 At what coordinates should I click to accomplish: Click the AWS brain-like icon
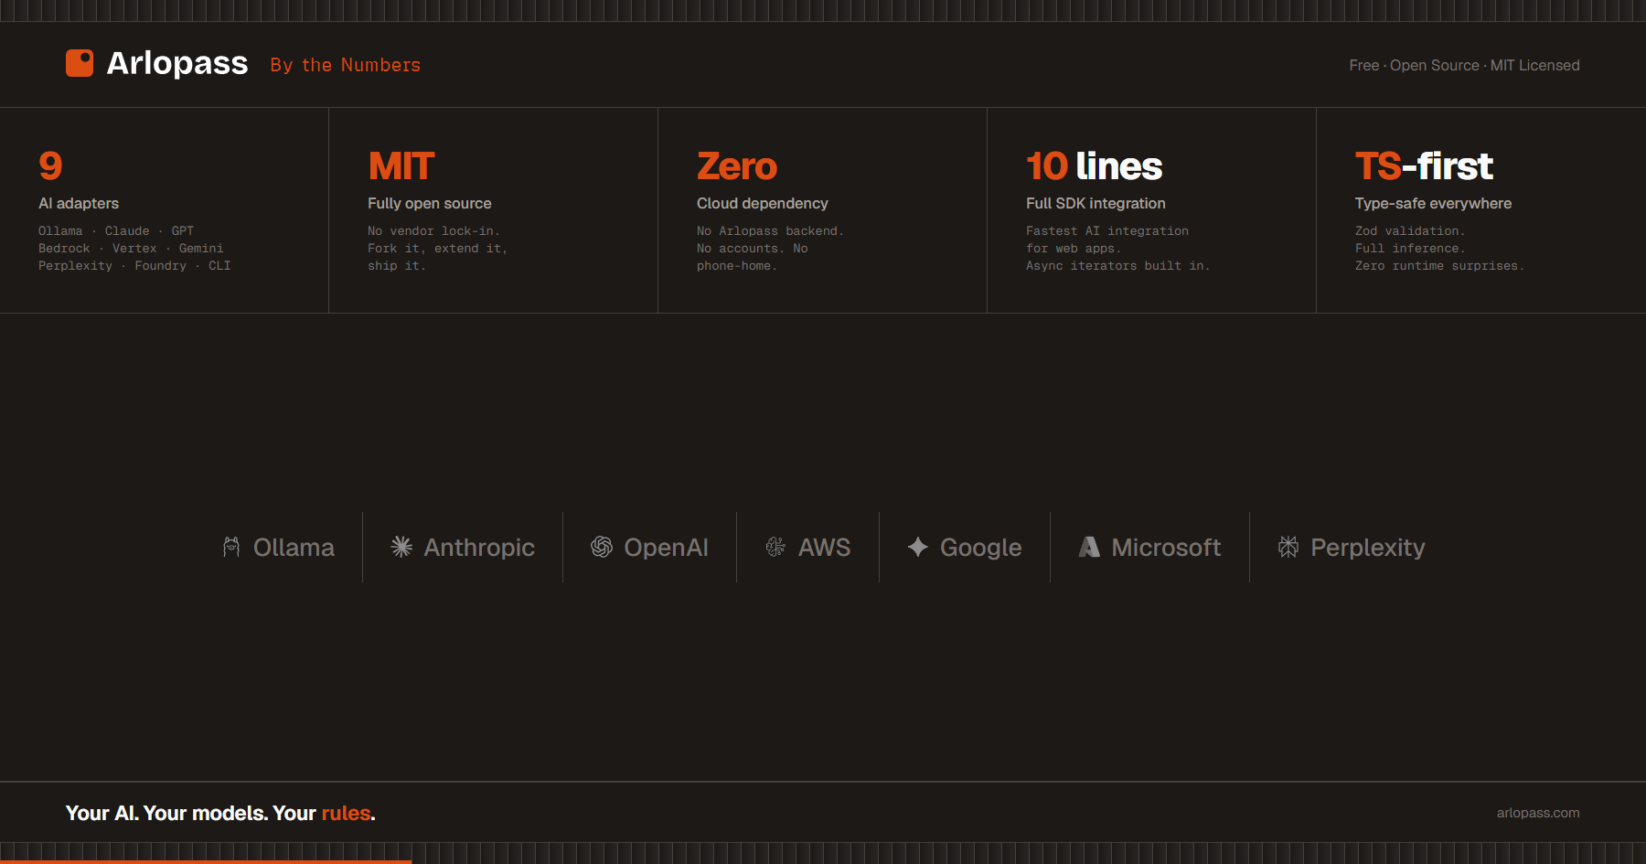pos(775,547)
